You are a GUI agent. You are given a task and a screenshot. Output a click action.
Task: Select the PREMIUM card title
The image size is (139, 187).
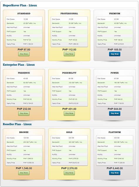tap(115, 13)
